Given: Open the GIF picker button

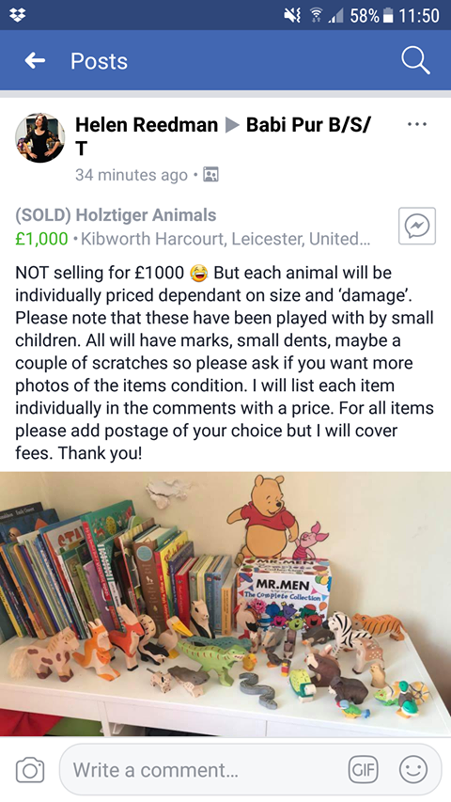Looking at the screenshot, I should click(x=363, y=769).
